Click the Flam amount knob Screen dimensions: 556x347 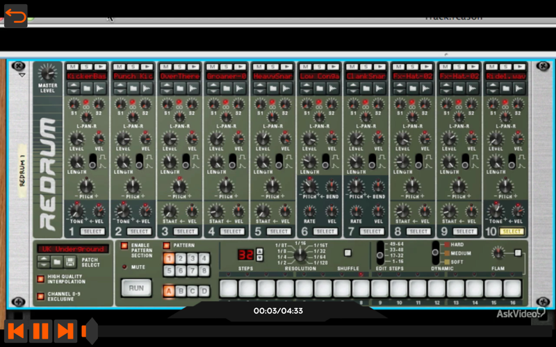click(498, 253)
